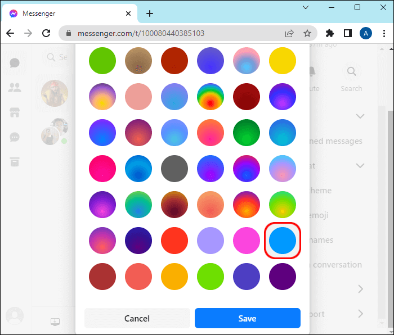
Task: Pick the dark maroon swatch in second row
Action: click(x=247, y=97)
